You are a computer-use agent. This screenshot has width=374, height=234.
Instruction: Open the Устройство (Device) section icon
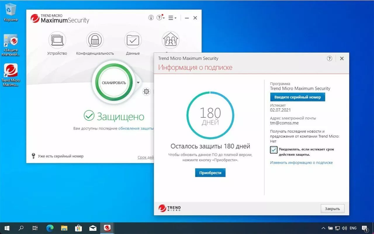tap(57, 40)
